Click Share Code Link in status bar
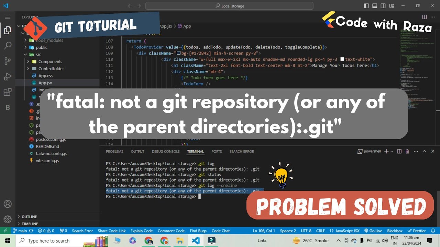The image size is (440, 247). tap(112, 231)
